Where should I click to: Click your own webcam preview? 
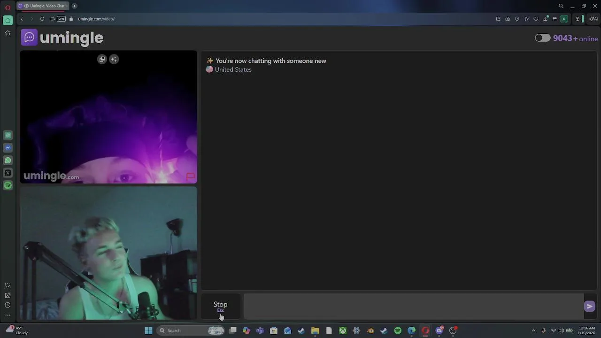(108, 253)
